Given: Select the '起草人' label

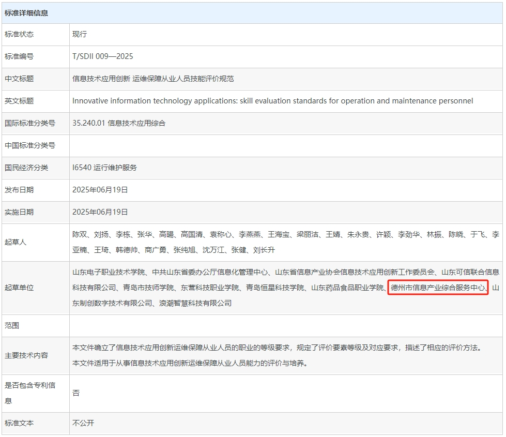Looking at the screenshot, I should 16,242.
